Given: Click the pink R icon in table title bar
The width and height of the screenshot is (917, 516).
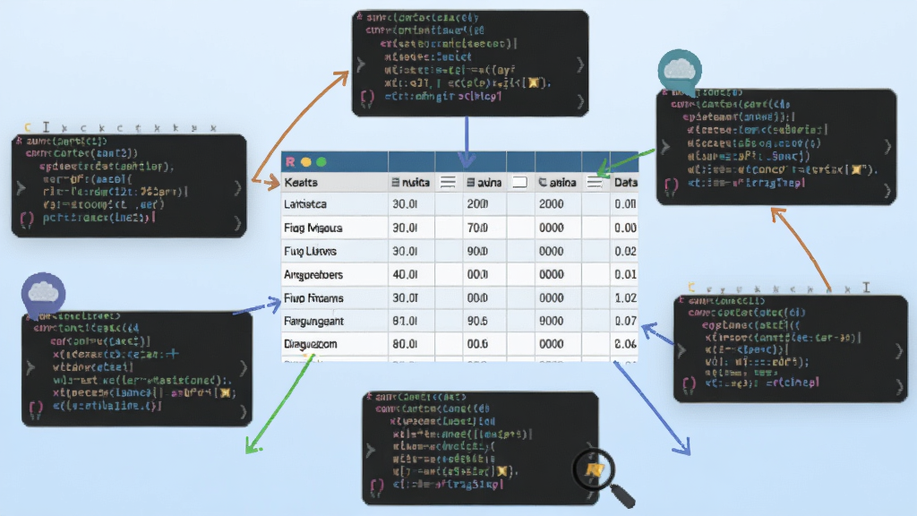Looking at the screenshot, I should point(290,162).
